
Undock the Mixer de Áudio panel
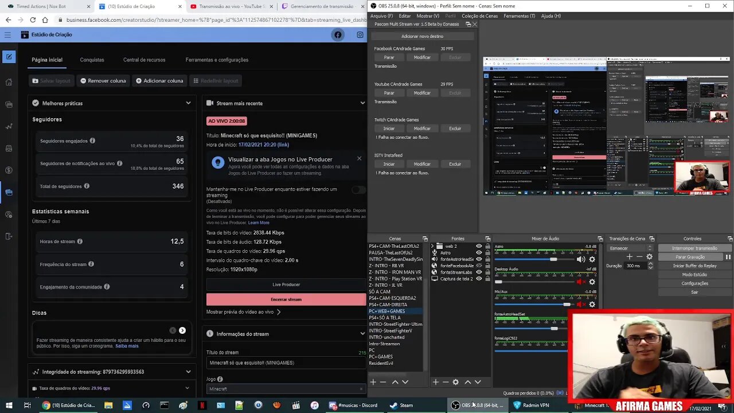pyautogui.click(x=600, y=239)
